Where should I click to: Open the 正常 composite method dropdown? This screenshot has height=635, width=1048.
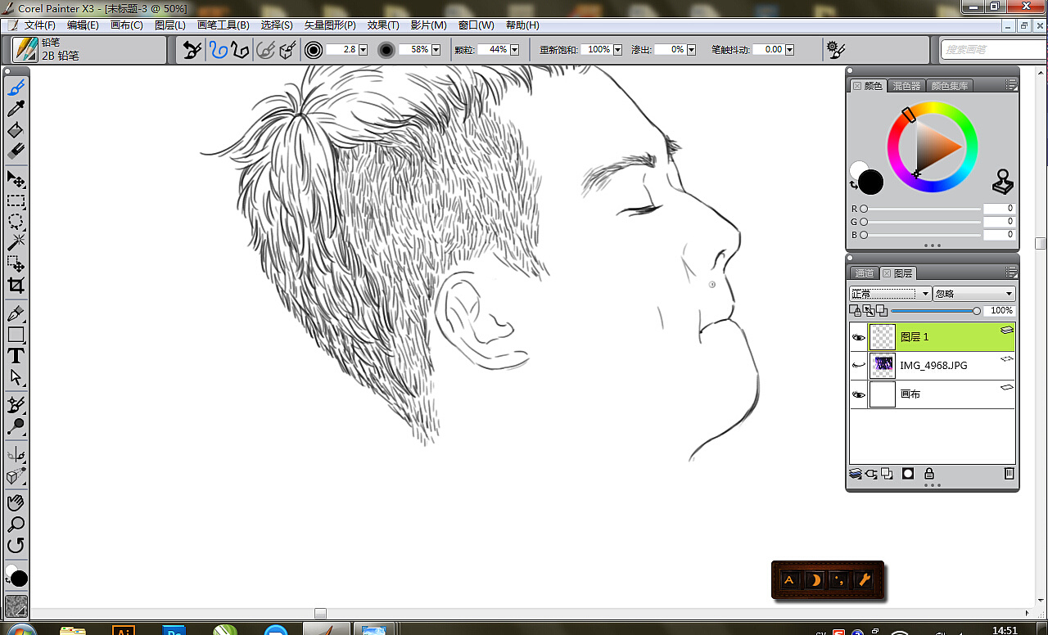pos(890,294)
